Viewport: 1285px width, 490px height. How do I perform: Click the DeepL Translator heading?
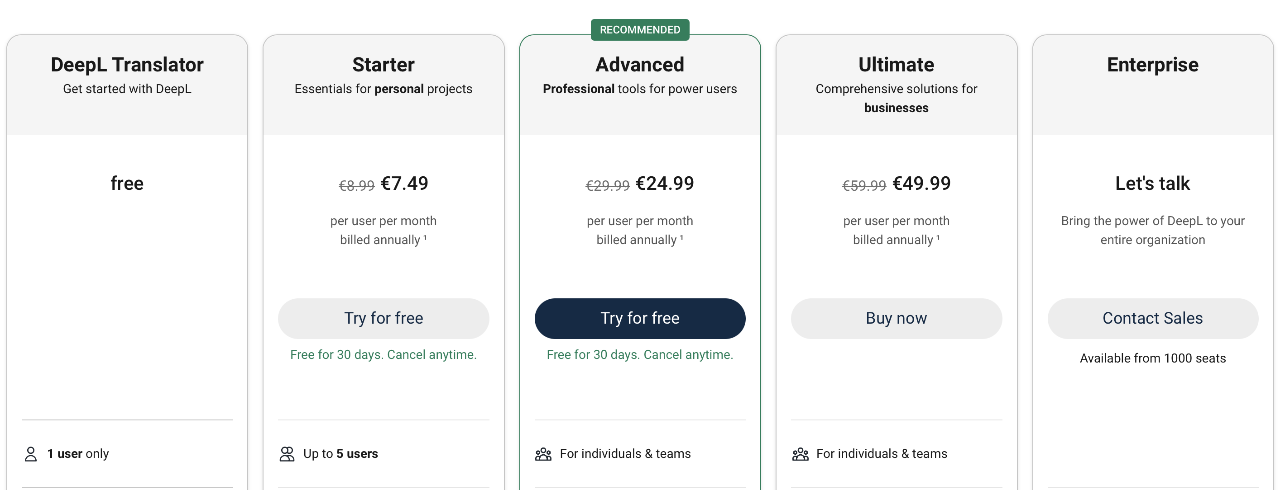click(x=127, y=65)
